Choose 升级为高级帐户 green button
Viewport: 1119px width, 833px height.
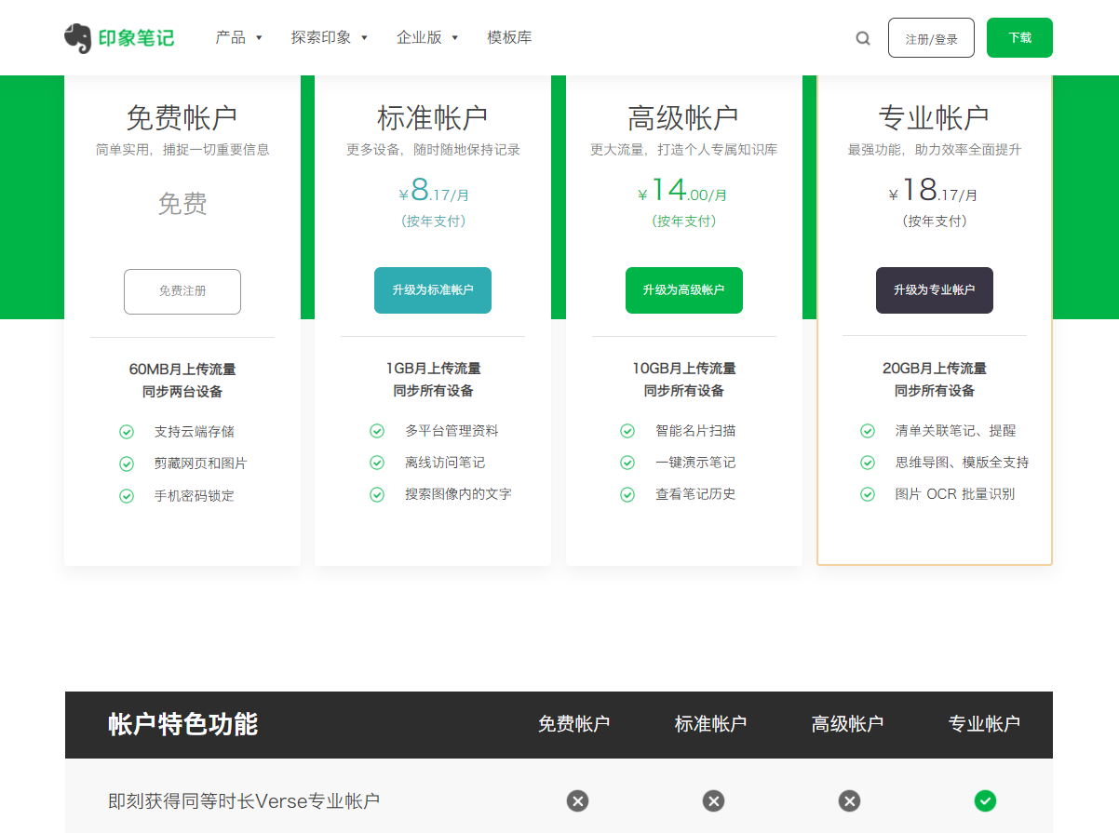683,290
